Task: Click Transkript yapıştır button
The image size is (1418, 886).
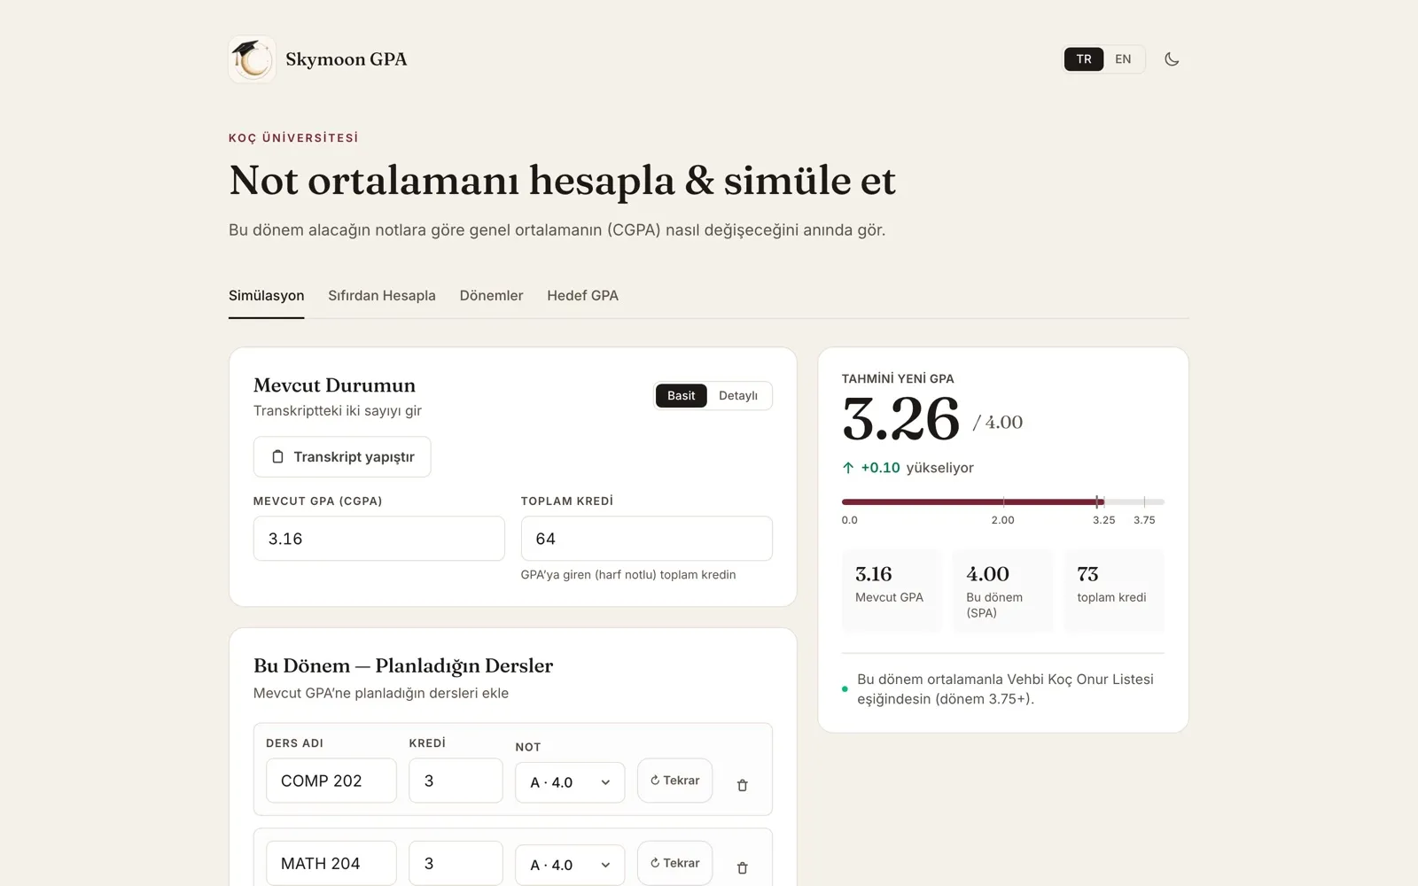Action: coord(342,457)
